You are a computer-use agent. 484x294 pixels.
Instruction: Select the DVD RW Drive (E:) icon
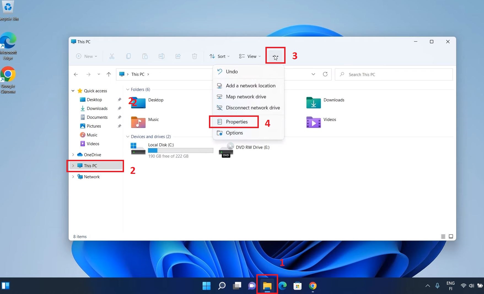[x=226, y=150]
